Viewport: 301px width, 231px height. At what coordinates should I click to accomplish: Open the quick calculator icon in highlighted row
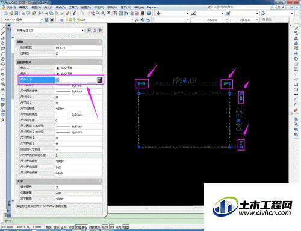99,80
